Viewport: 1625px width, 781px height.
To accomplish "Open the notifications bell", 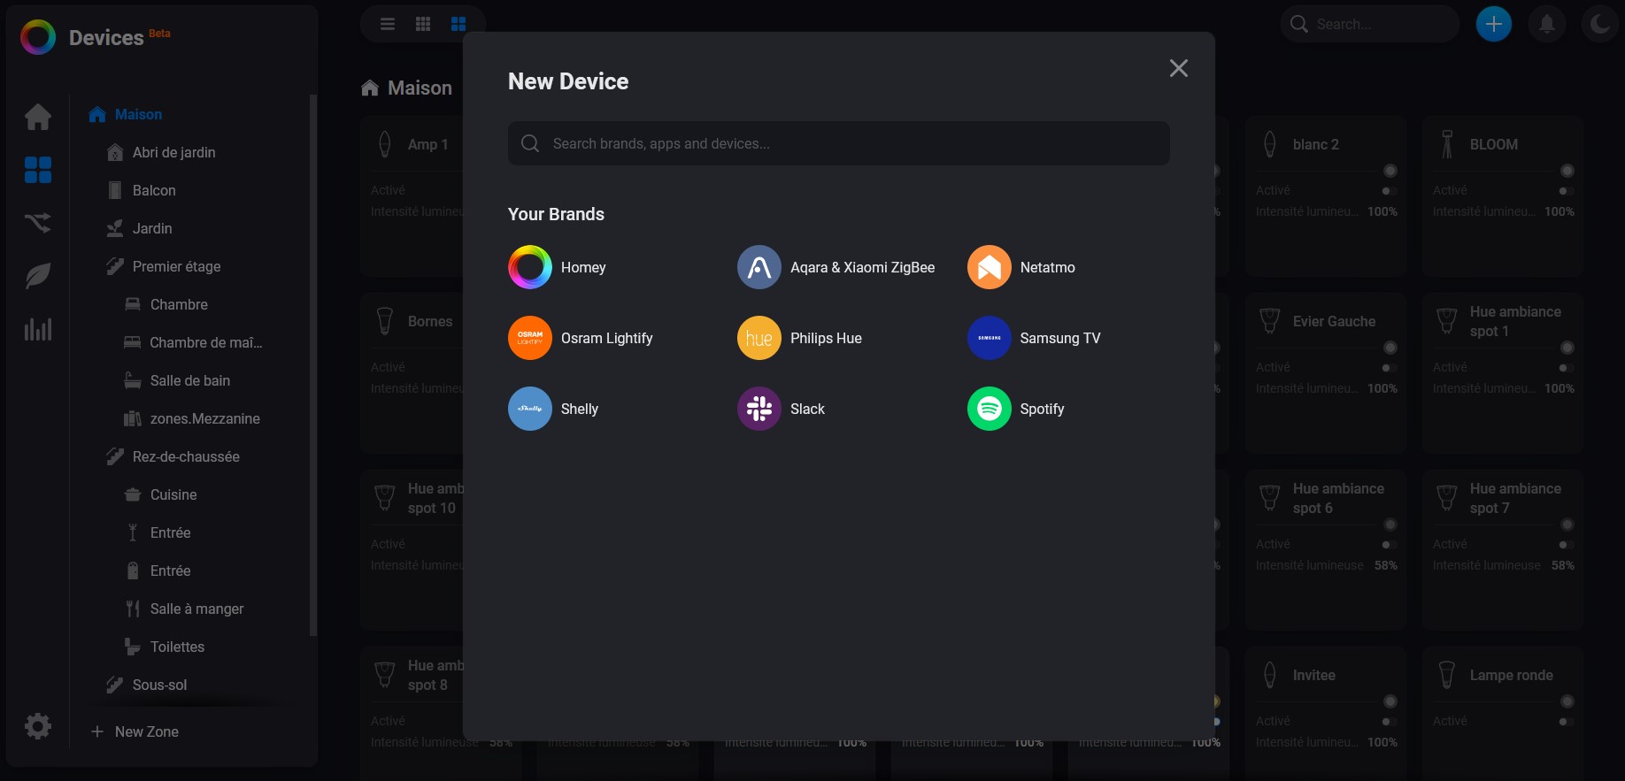I will click(x=1547, y=24).
